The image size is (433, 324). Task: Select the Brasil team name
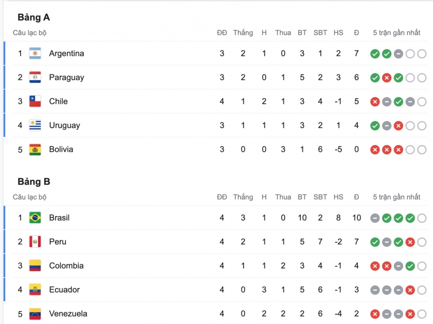59,218
